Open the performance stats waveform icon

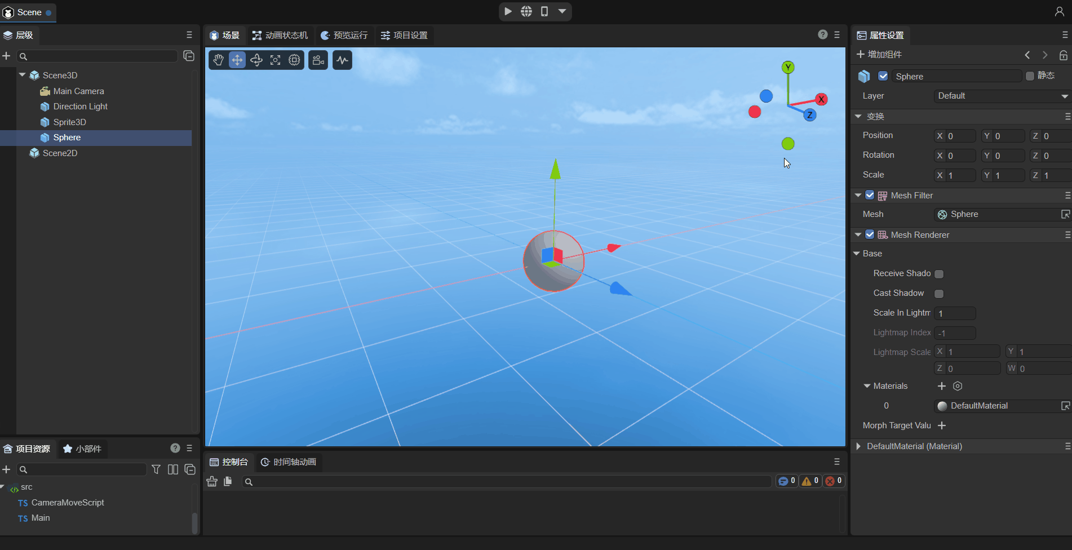pos(343,60)
